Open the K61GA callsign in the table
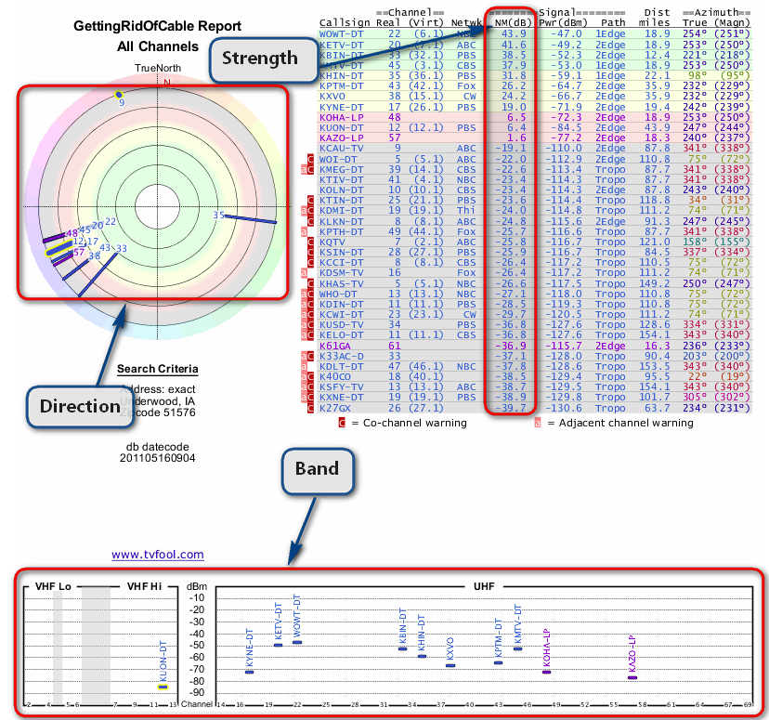 tap(335, 345)
